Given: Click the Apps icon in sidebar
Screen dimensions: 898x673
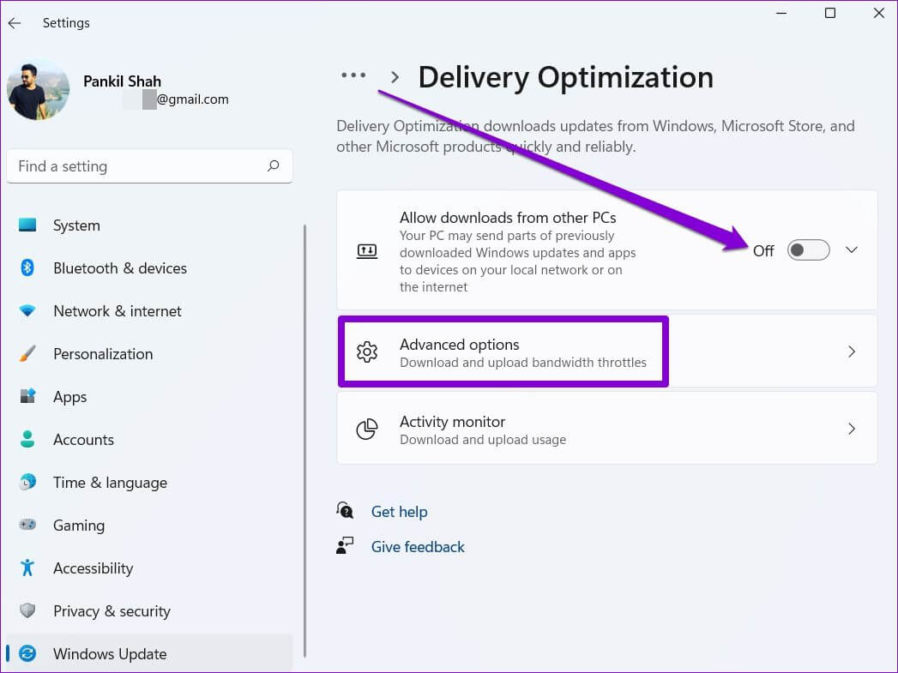Looking at the screenshot, I should (27, 396).
